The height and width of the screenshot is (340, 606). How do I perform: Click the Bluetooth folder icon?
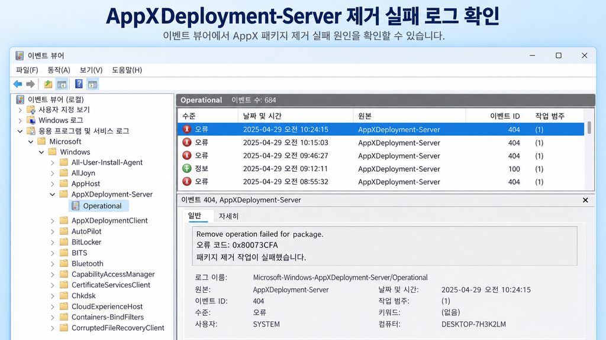tap(64, 264)
